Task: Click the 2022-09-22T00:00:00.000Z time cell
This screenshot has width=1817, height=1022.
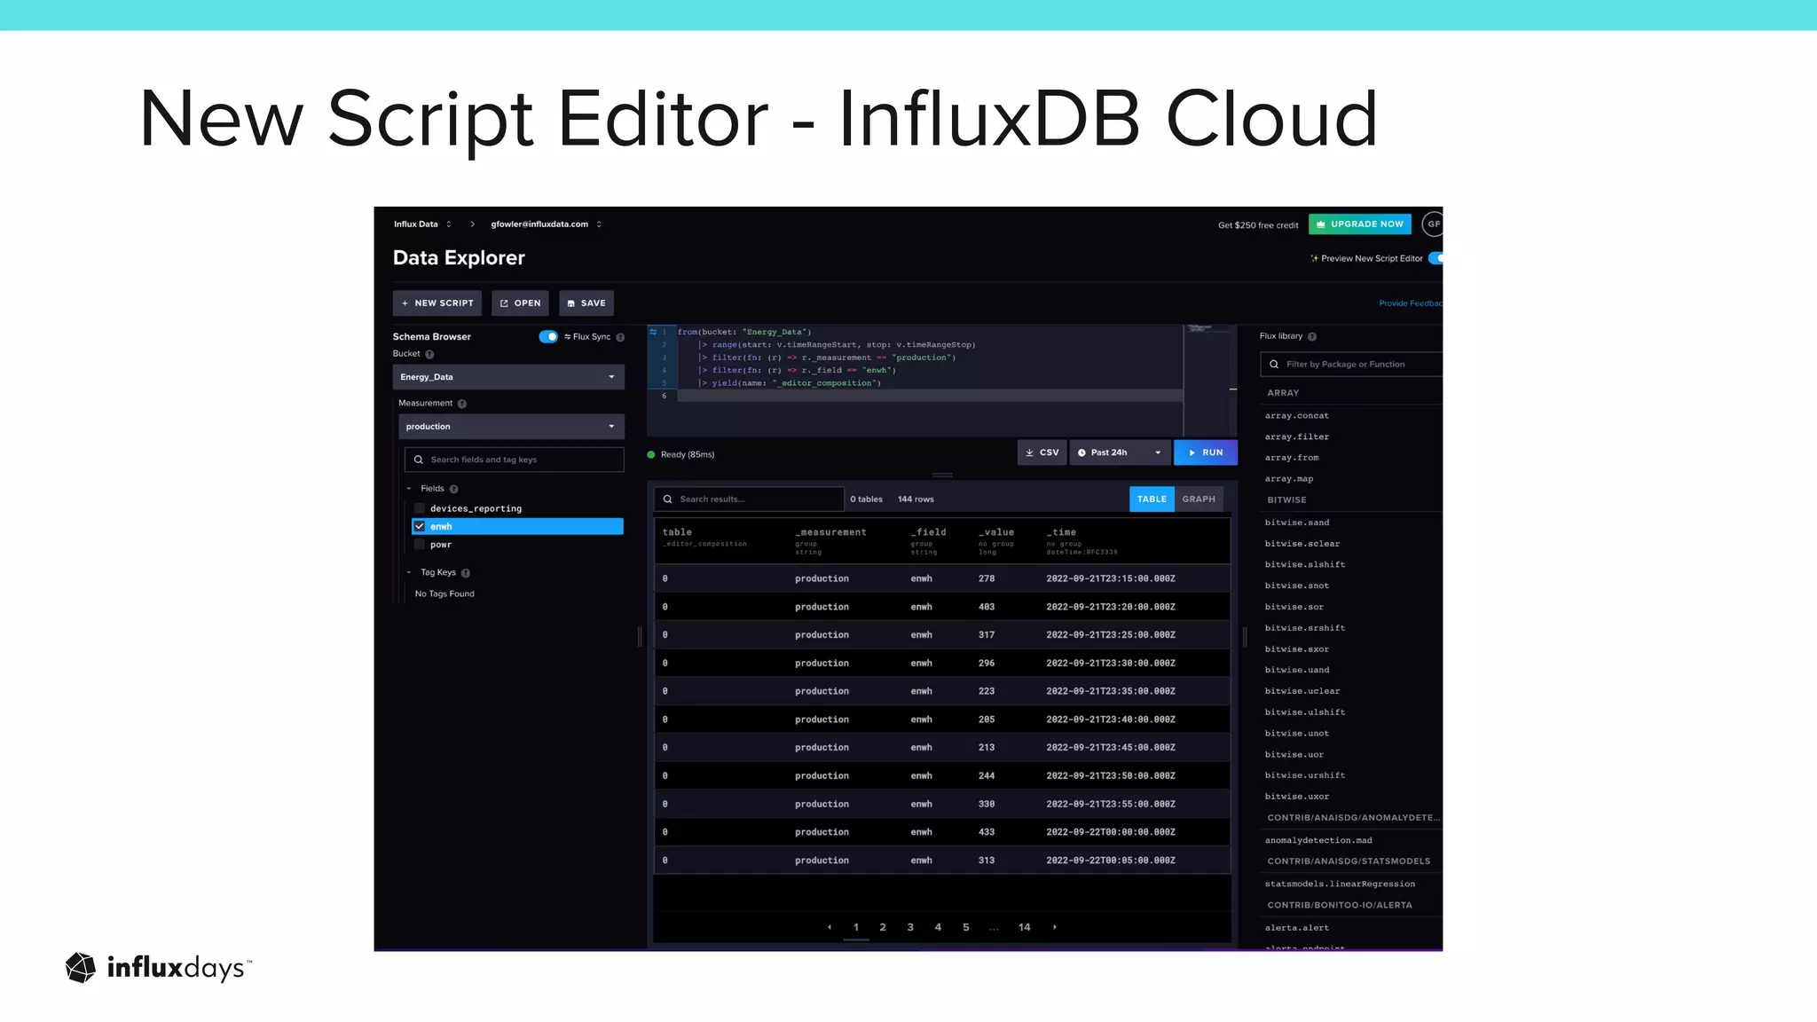Action: (1111, 832)
